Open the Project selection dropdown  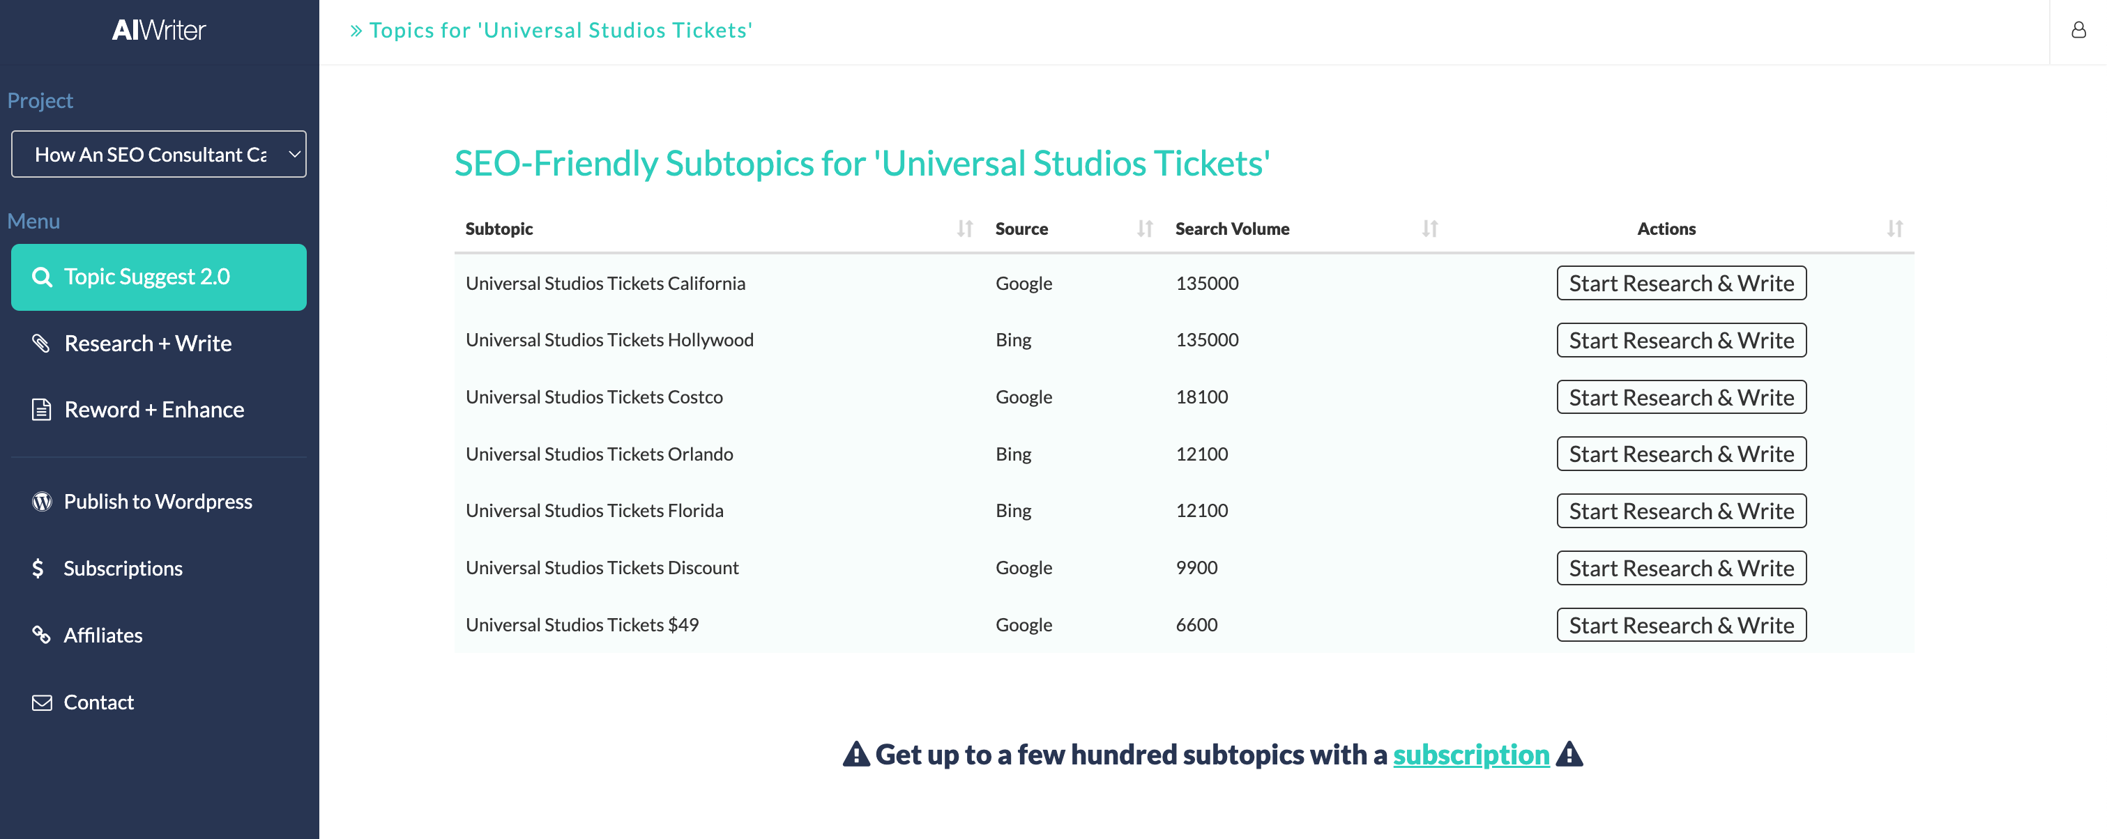(159, 154)
